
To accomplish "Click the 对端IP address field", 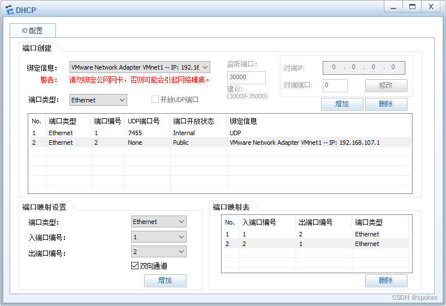I will [x=364, y=67].
